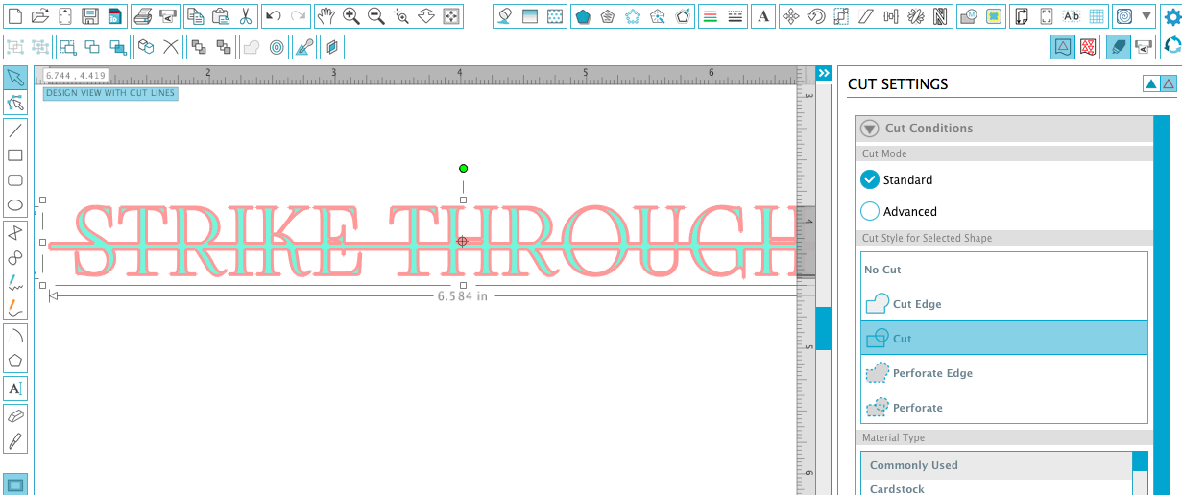Choose Cut Edge style
The height and width of the screenshot is (495, 1182).
tap(1004, 304)
